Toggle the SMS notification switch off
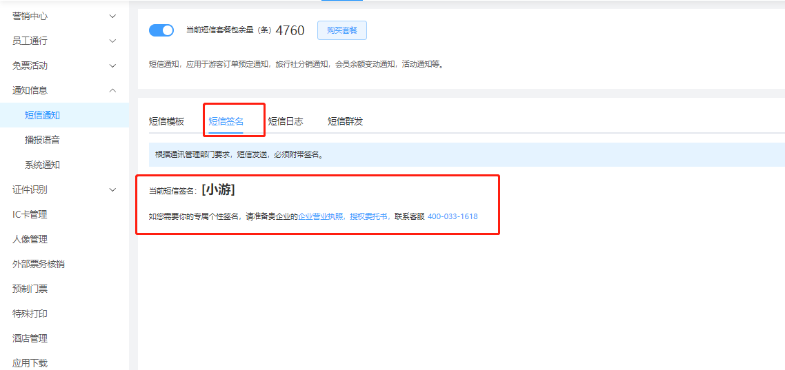The image size is (785, 370). pos(161,30)
